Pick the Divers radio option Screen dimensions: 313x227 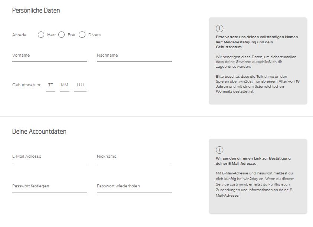coord(82,35)
